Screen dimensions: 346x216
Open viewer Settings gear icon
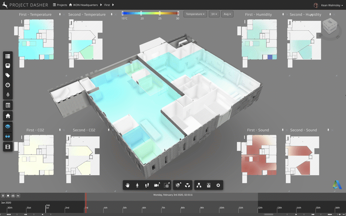click(218, 186)
